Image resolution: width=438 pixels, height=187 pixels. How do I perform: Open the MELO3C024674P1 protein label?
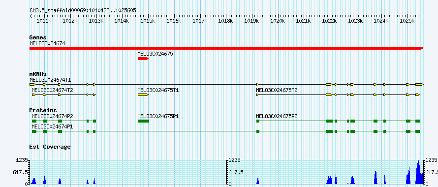52,126
